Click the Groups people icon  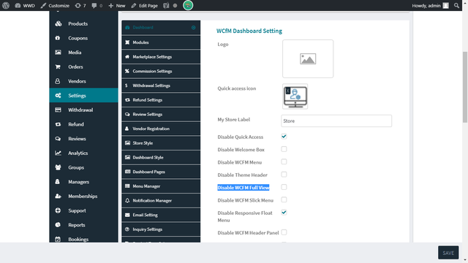(x=58, y=167)
